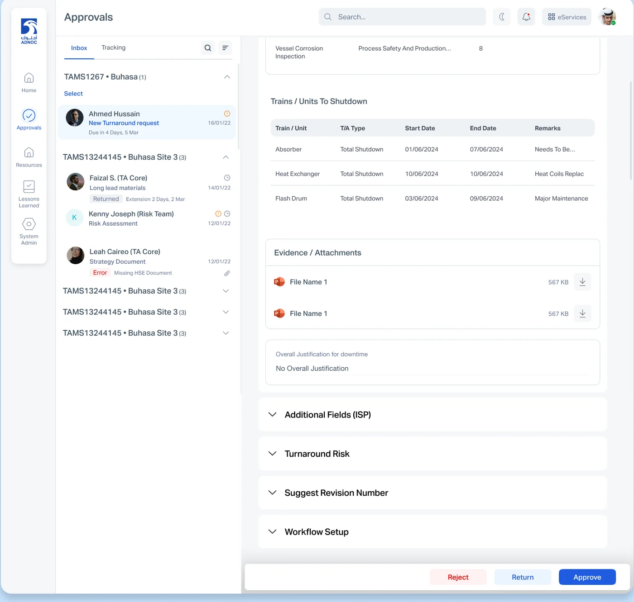Open the user profile avatar
The image size is (634, 602).
click(x=607, y=17)
